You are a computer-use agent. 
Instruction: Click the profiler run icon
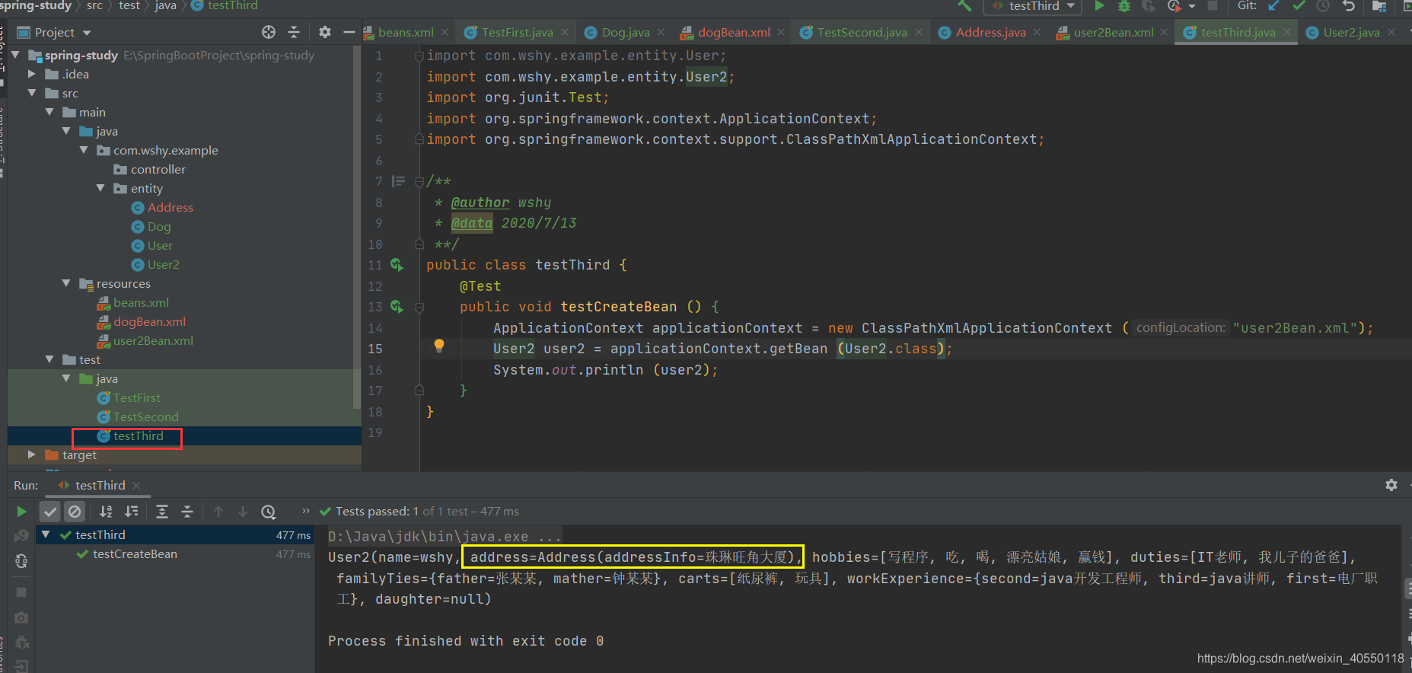click(x=1175, y=5)
